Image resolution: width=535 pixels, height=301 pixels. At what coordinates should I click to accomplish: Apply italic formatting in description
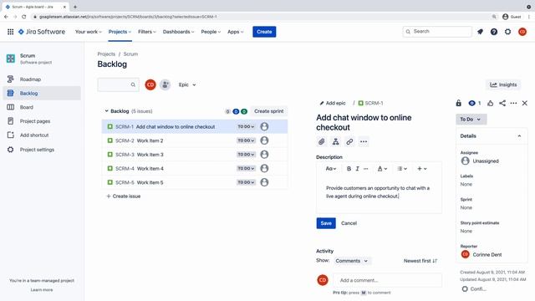click(x=357, y=169)
